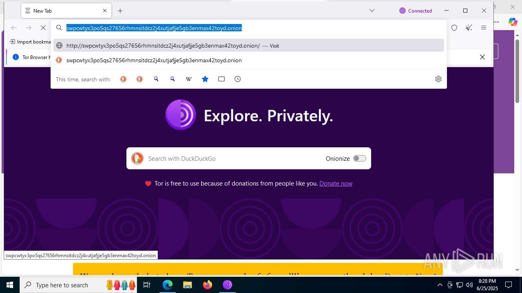This screenshot has width=522, height=293.
Task: Select the Visit onion URL suggestion
Action: 249,46
